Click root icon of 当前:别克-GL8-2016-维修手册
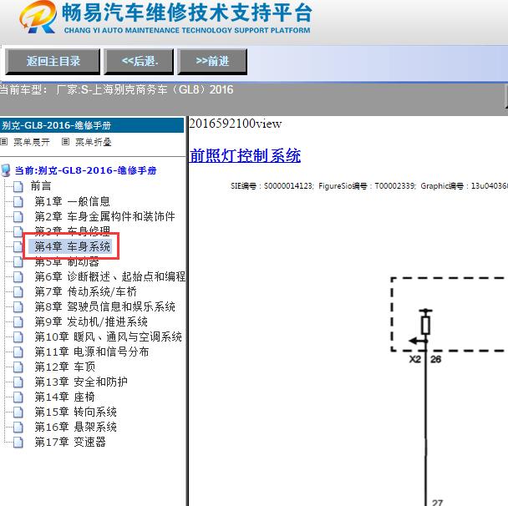Viewport: 508px width, 506px height. (x=6, y=170)
